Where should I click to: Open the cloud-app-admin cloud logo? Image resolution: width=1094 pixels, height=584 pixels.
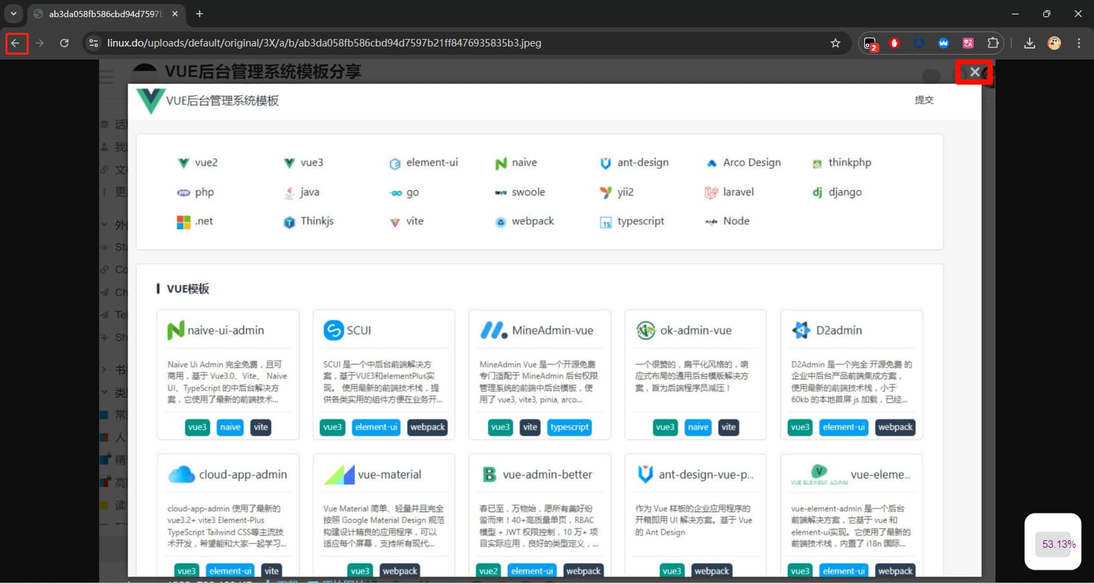[181, 475]
